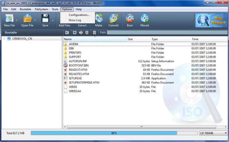Image resolution: width=229 pixels, height=142 pixels.
Task: Click inside the Path input field
Action: pos(167,32)
